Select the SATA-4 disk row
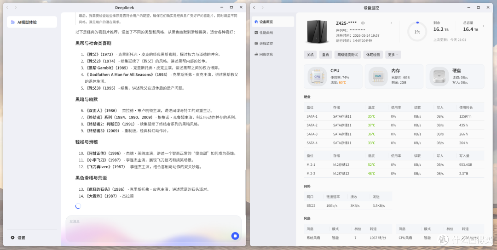This screenshot has width=497, height=250. point(393,143)
